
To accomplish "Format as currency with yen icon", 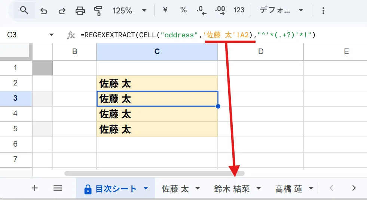I will click(165, 10).
